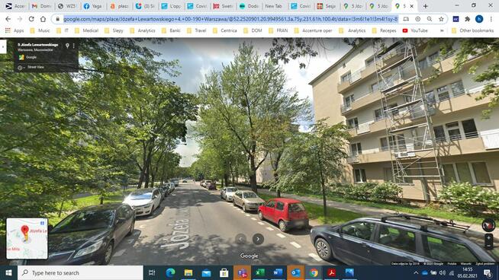This screenshot has width=499, height=280.
Task: Close the active Maps tab
Action: pyautogui.click(x=411, y=6)
